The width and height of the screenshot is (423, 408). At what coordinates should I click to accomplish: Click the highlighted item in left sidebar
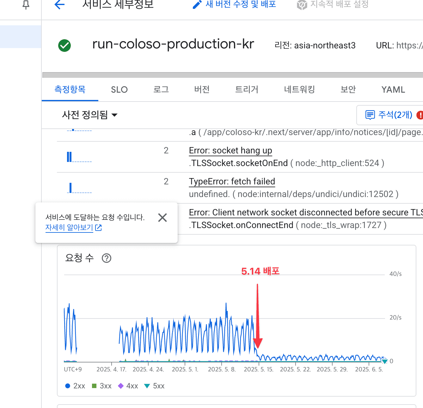coord(21,37)
